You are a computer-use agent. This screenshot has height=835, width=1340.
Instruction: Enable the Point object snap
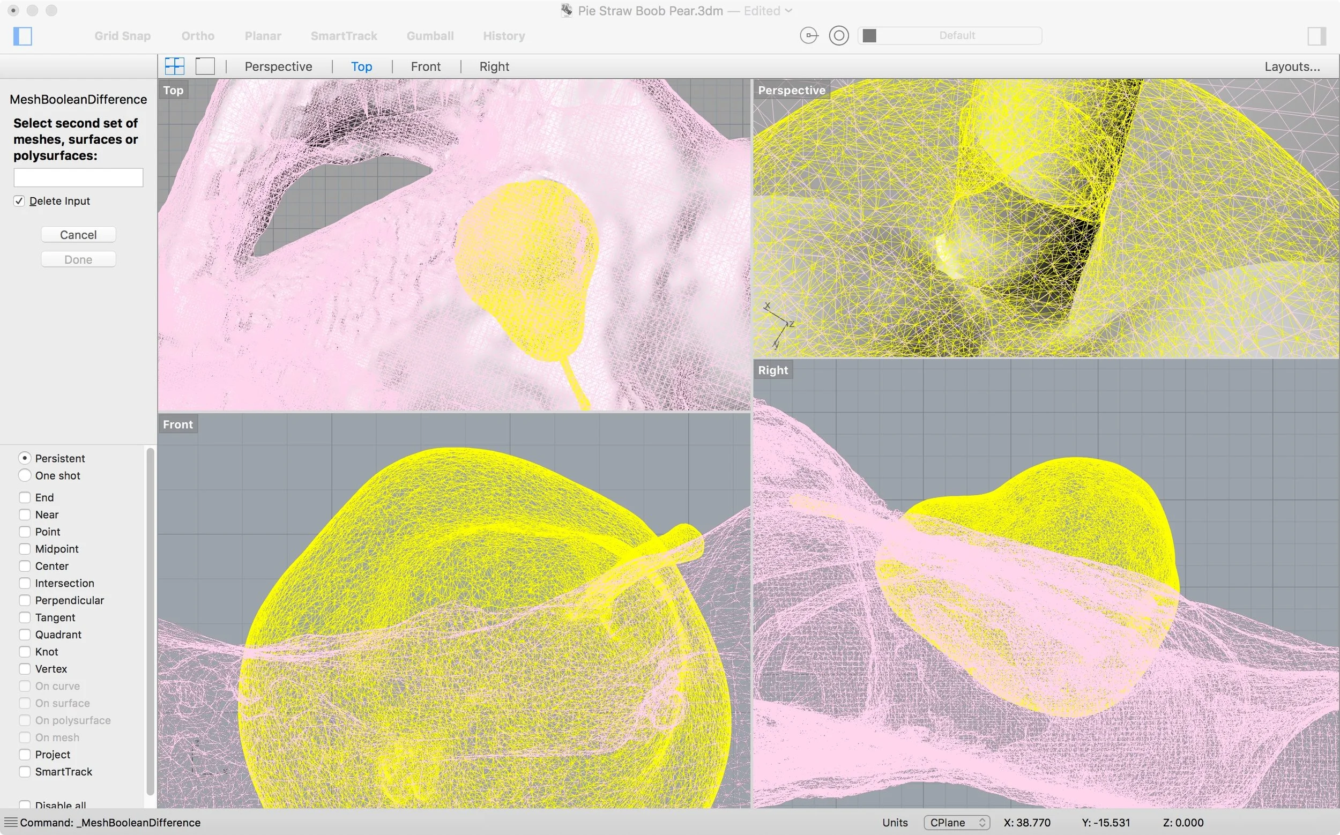click(24, 532)
